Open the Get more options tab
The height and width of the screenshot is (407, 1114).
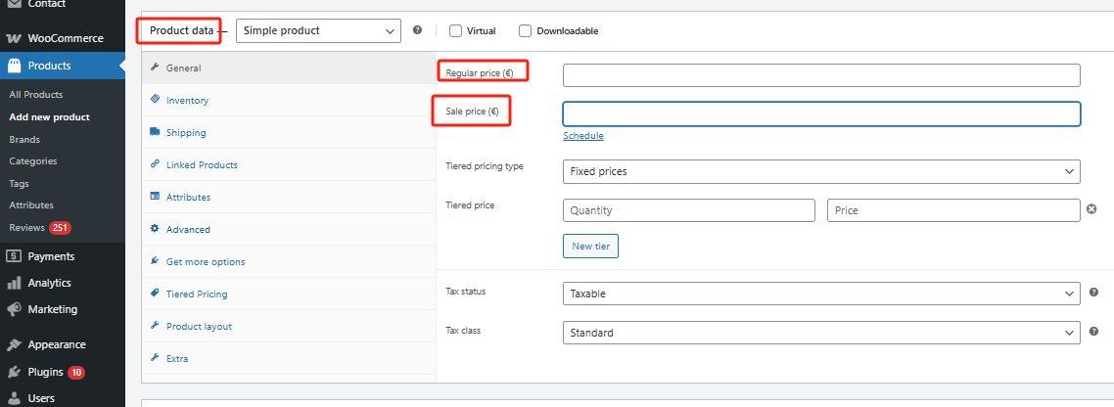coord(289,262)
